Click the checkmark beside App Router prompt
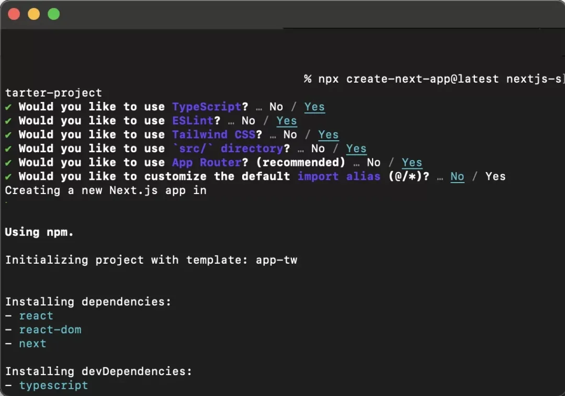The image size is (565, 396). [x=8, y=163]
